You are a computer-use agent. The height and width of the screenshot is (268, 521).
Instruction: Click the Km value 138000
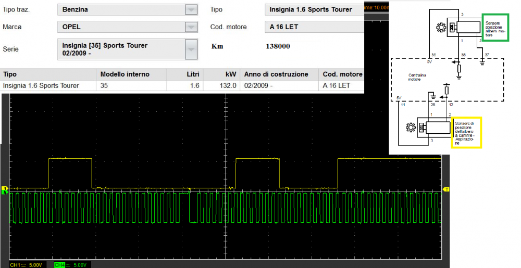coord(278,46)
